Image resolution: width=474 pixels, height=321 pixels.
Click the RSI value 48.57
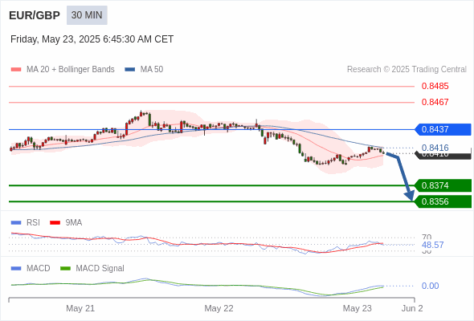coord(432,245)
